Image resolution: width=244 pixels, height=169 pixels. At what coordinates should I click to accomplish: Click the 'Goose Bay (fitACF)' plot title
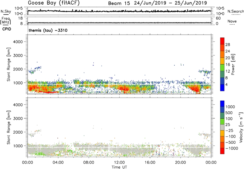(54, 3)
